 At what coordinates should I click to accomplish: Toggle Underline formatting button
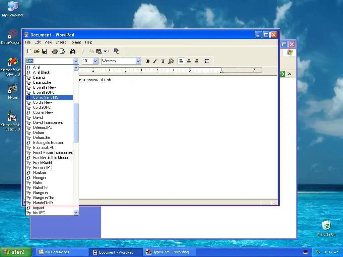coord(163,61)
